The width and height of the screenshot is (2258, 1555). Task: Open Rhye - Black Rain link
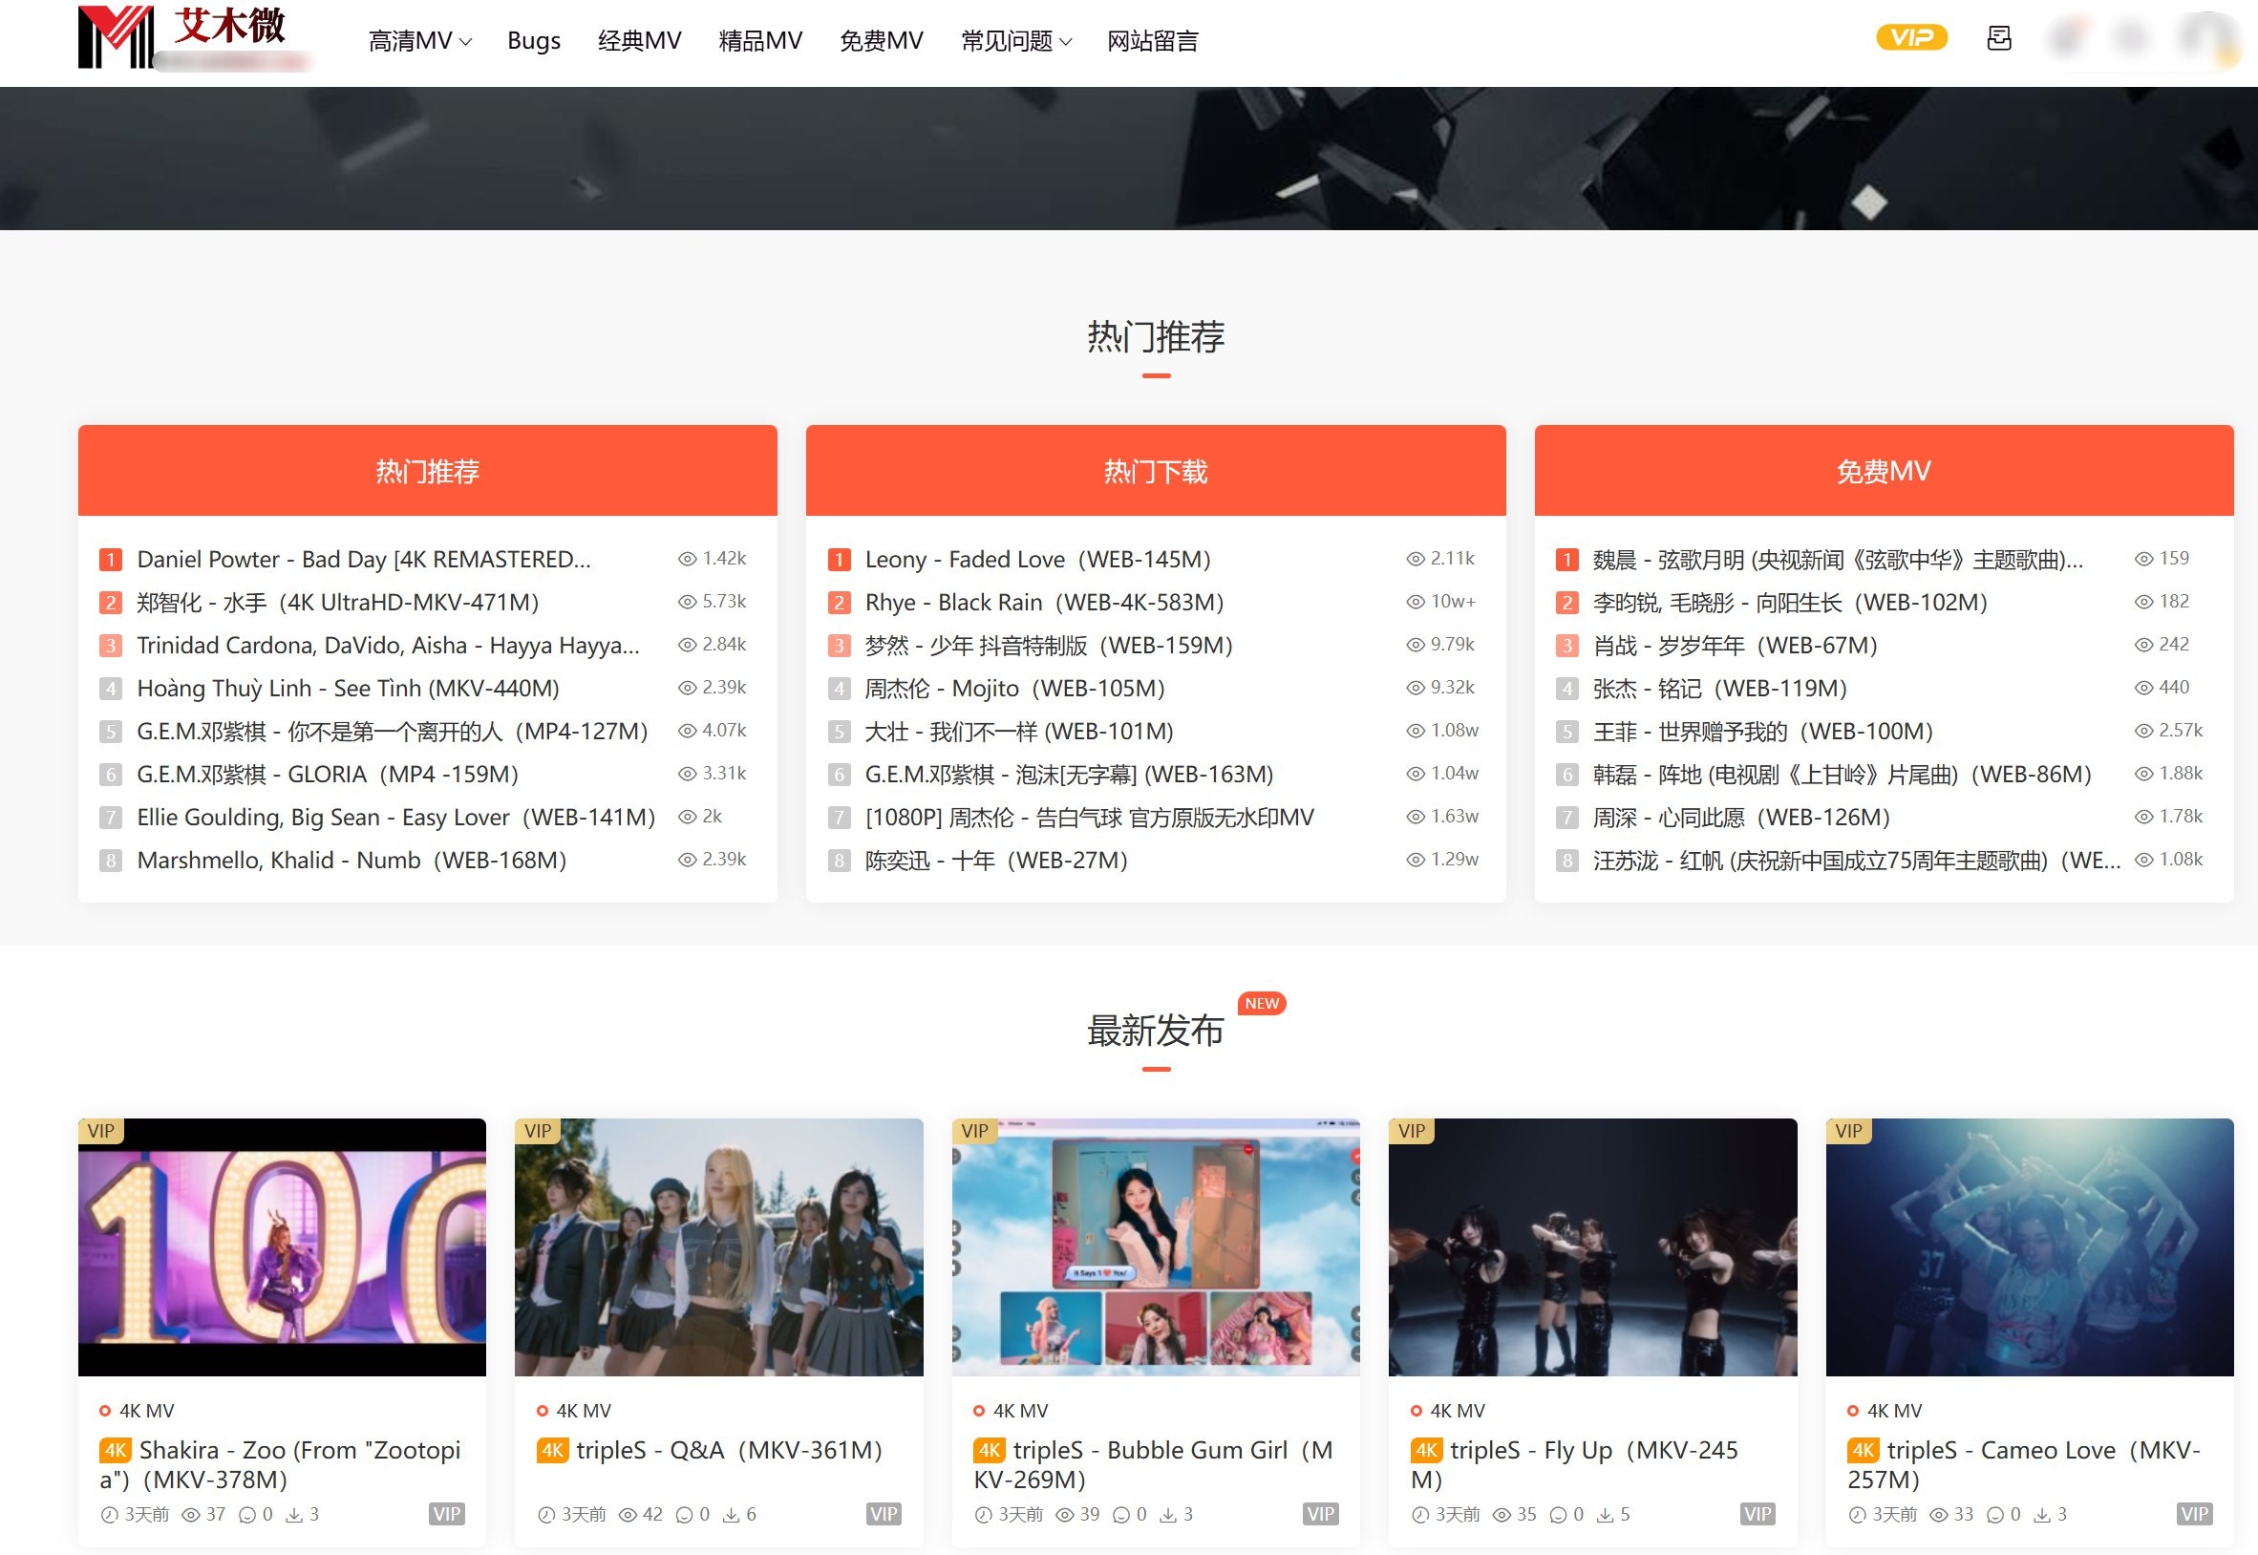coord(1043,602)
